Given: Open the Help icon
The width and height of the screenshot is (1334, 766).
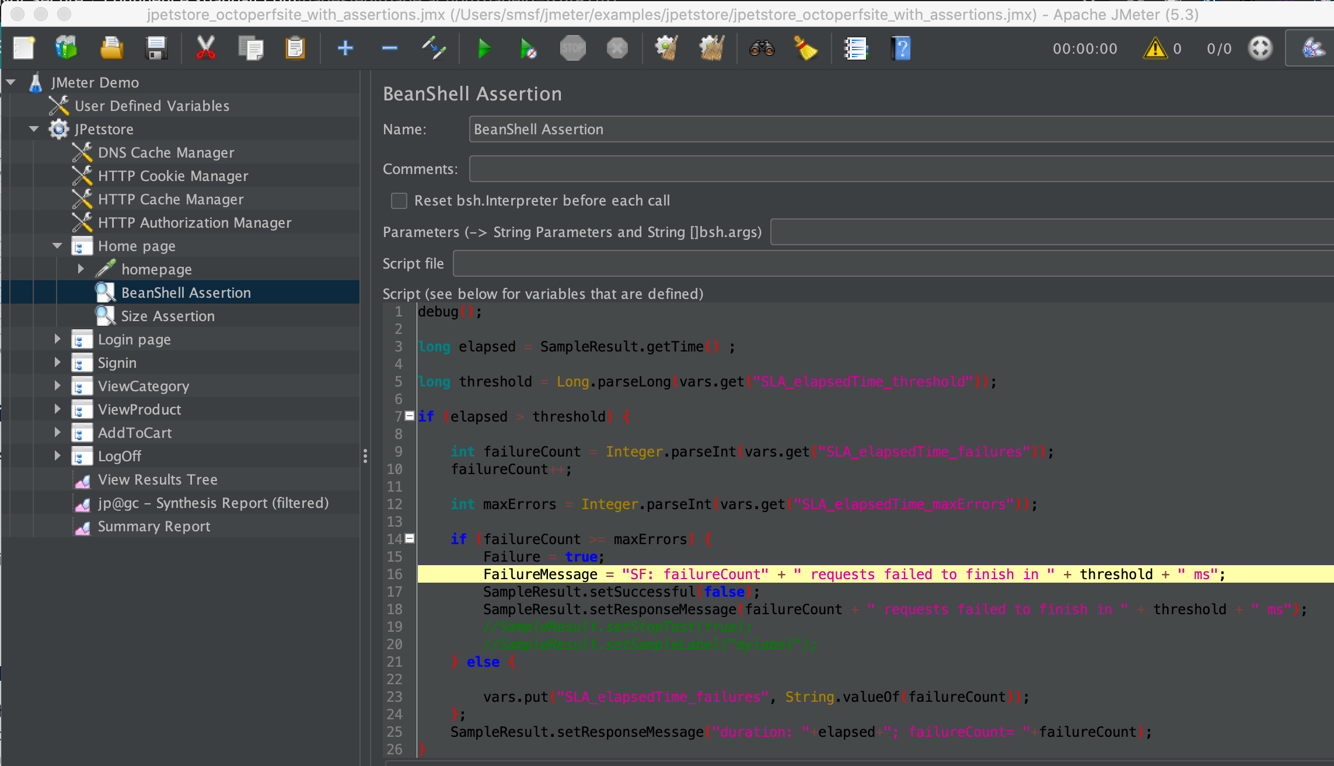Looking at the screenshot, I should pyautogui.click(x=901, y=48).
